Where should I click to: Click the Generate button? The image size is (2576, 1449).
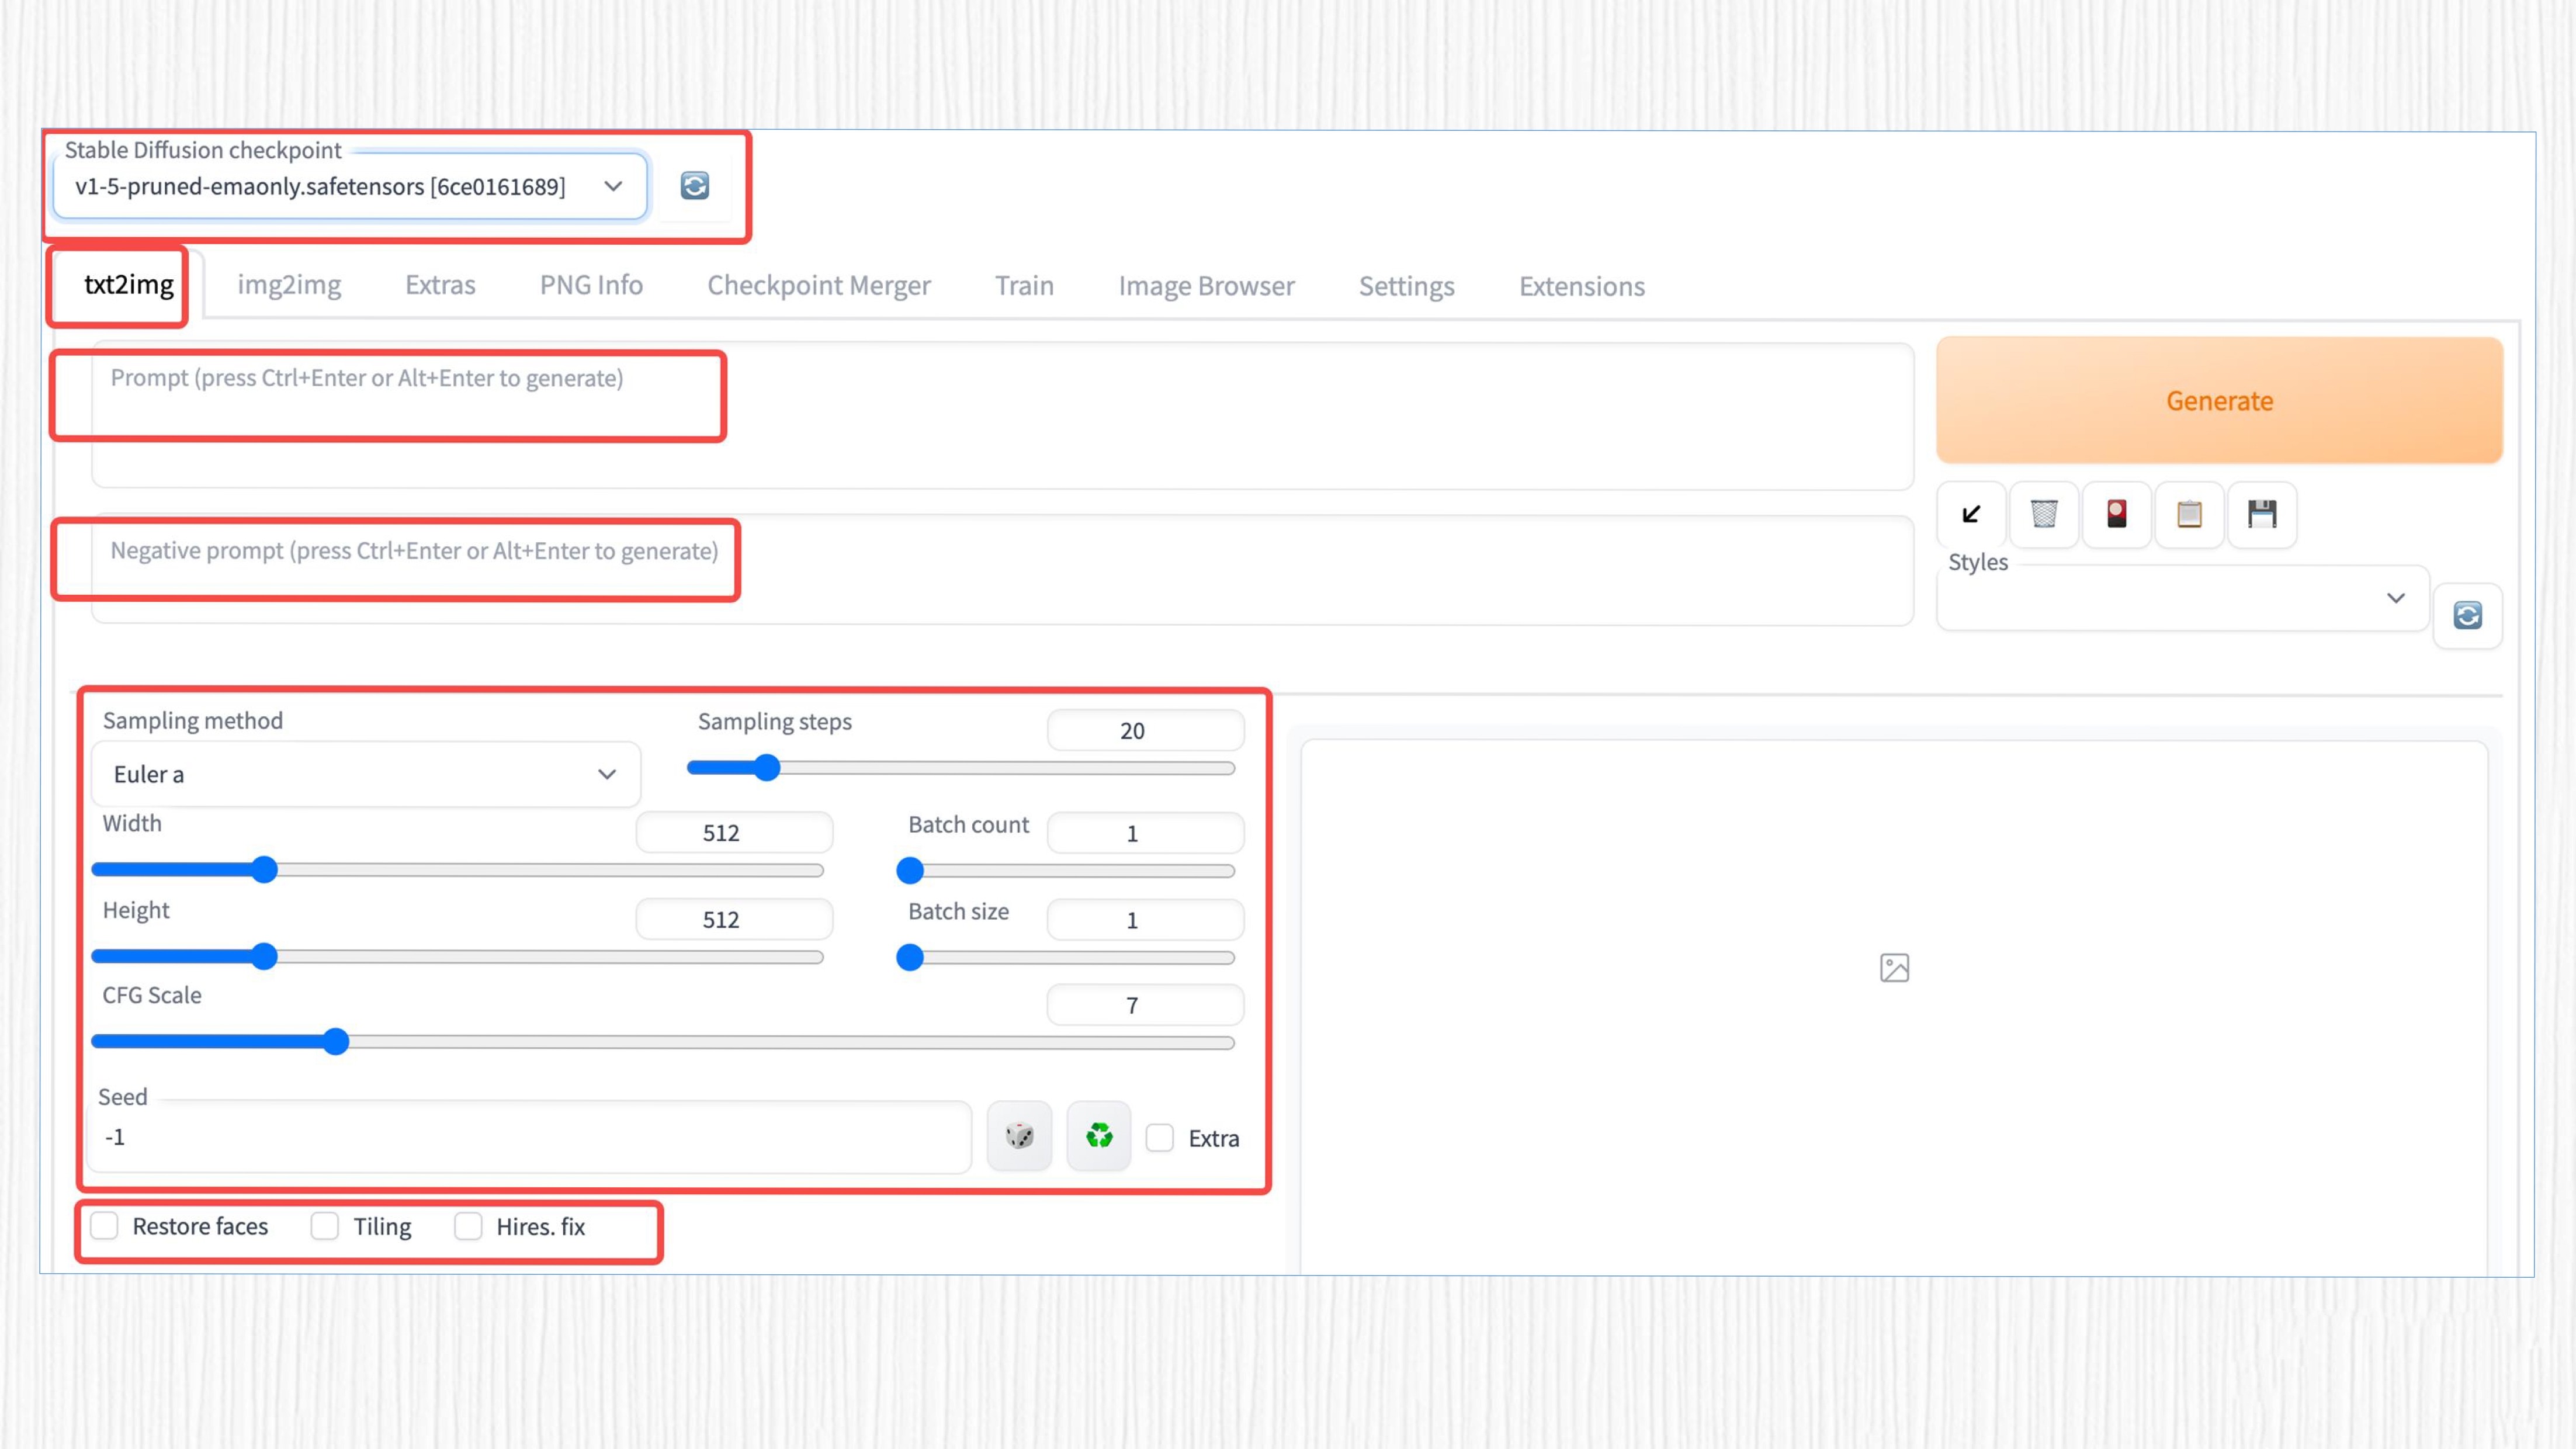(2219, 401)
